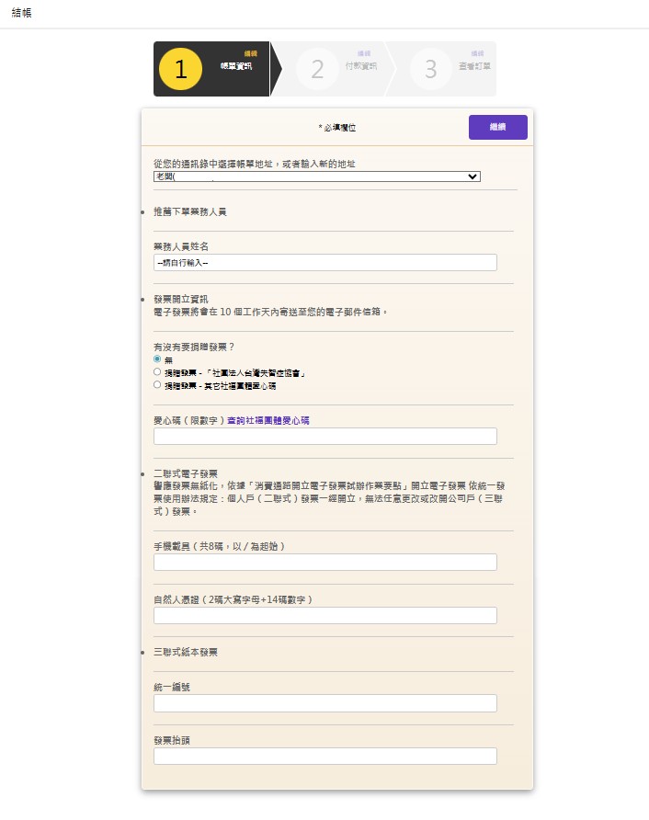Click the 手機載具 input field
Screen dimensions: 649x820
[325, 563]
